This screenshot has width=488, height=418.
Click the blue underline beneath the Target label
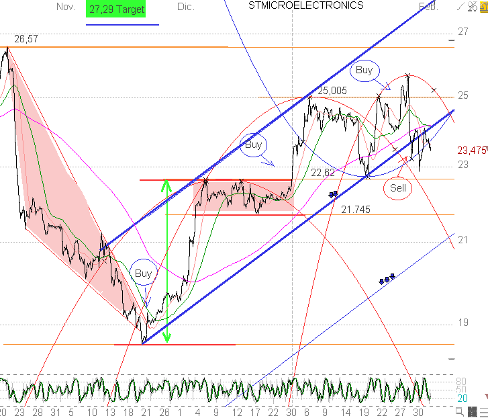pos(122,25)
